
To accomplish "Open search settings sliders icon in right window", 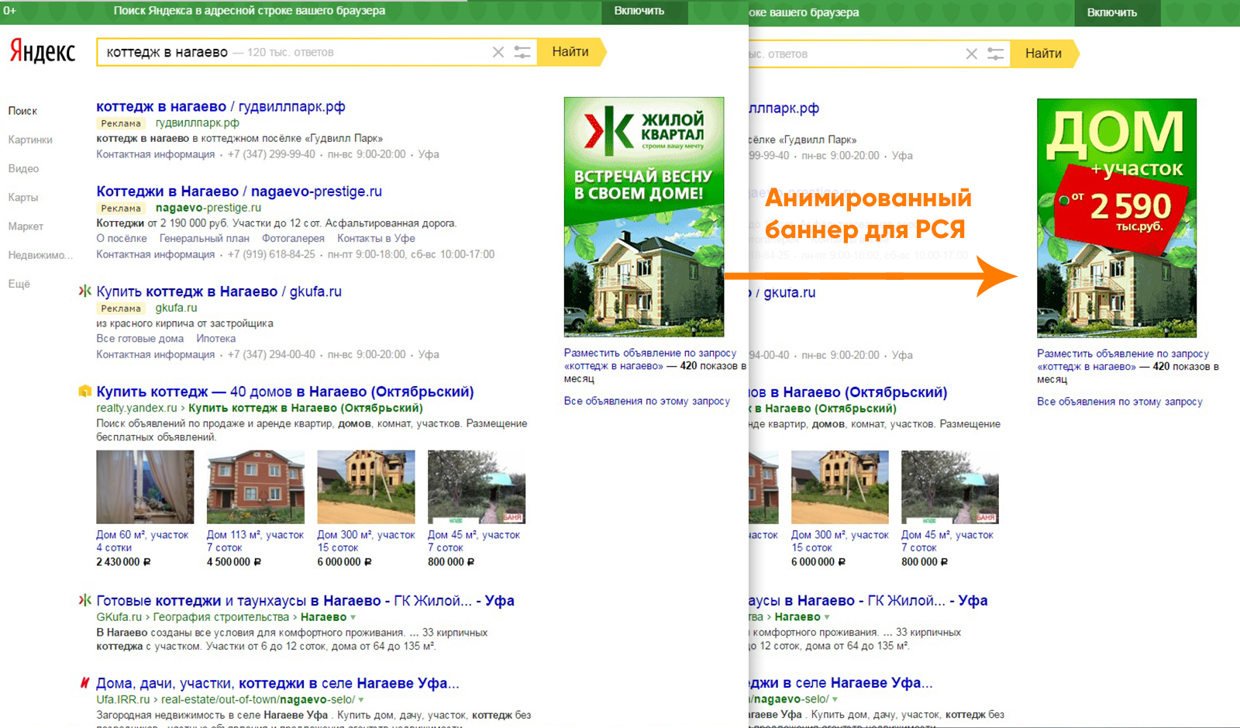I will 996,53.
